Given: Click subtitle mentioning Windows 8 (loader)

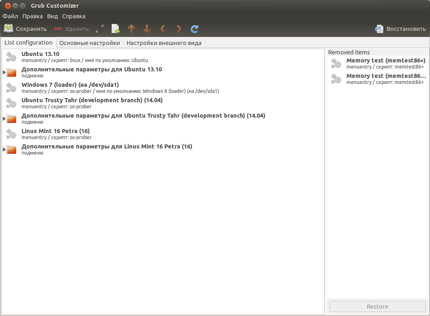Looking at the screenshot, I should (x=120, y=91).
